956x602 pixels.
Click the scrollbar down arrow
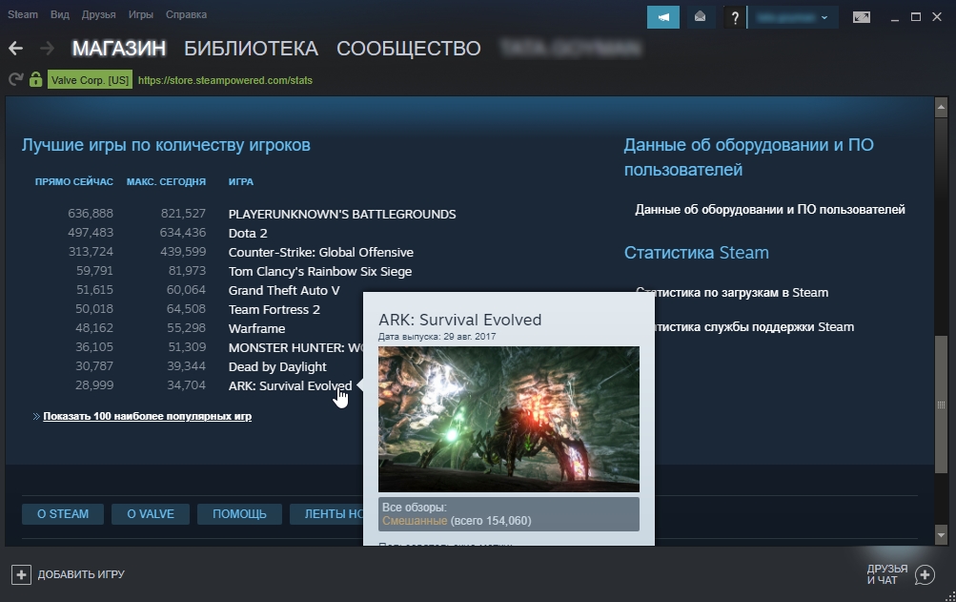(x=941, y=535)
